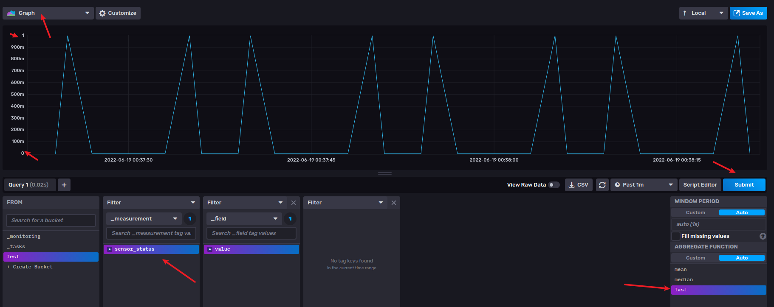Add a new query with the plus icon
The height and width of the screenshot is (307, 774).
click(64, 185)
